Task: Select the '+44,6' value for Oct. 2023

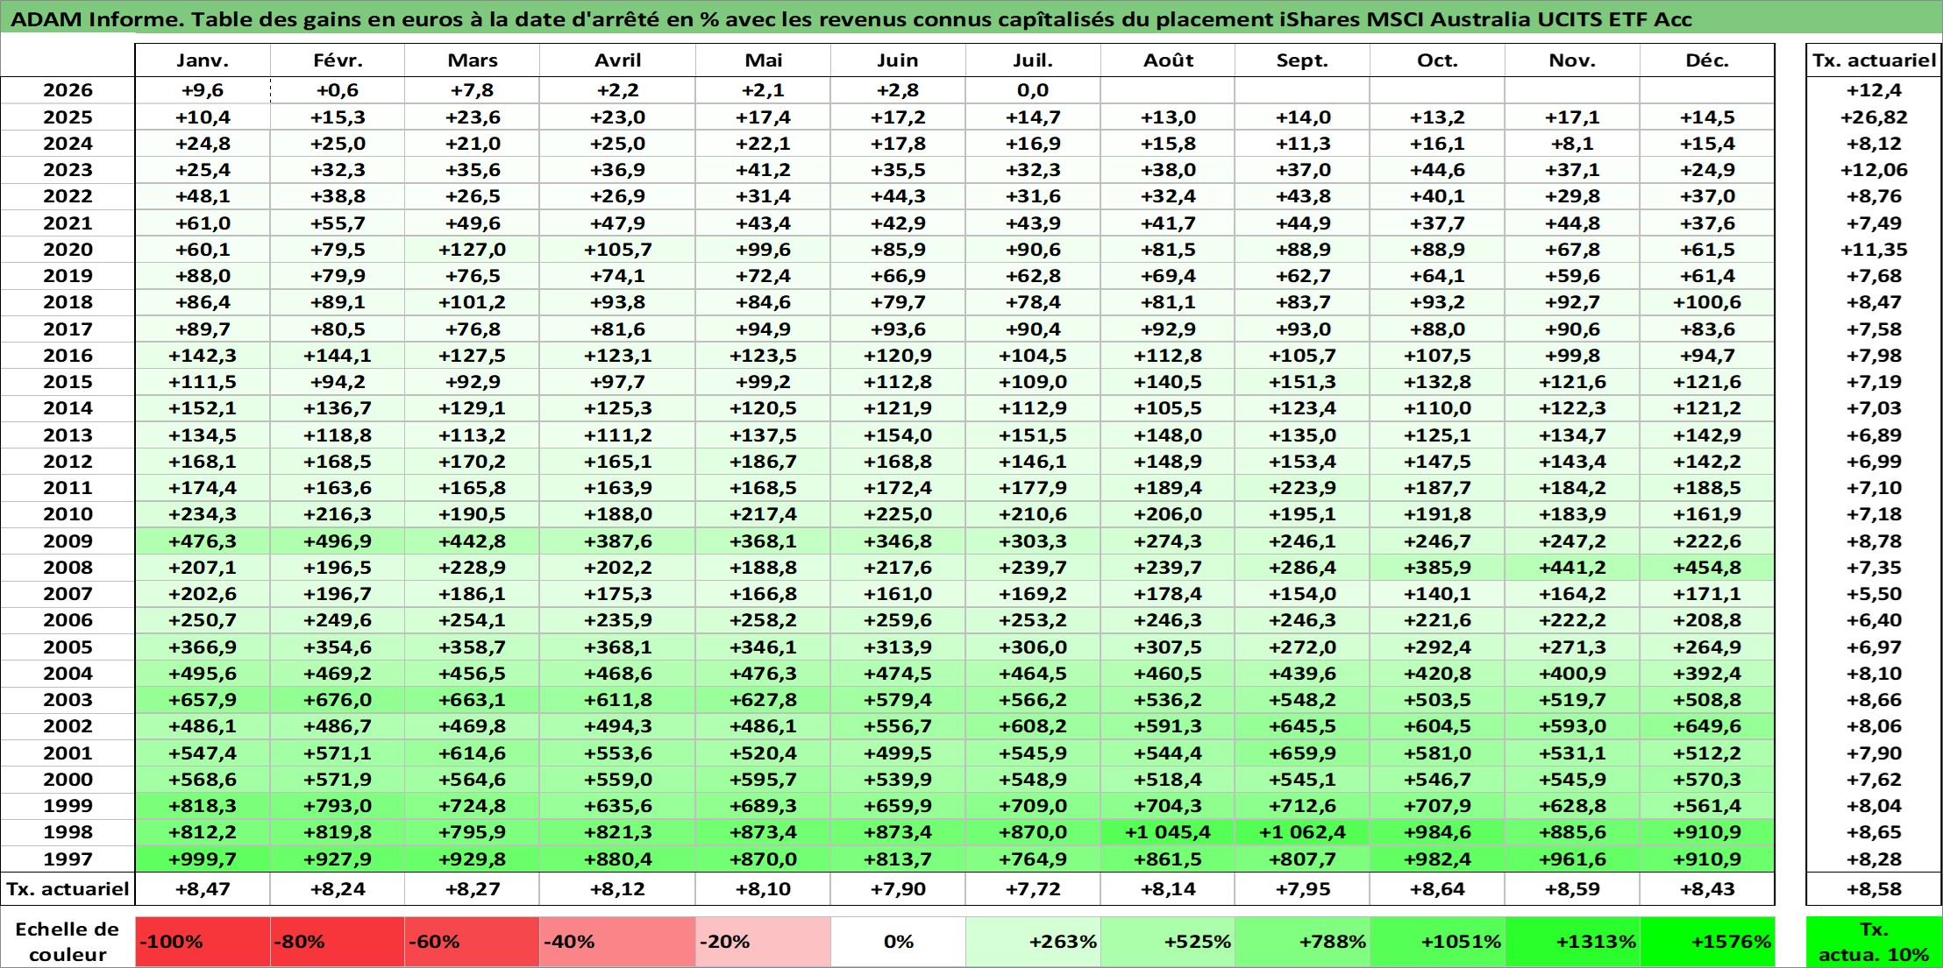Action: (x=1437, y=170)
